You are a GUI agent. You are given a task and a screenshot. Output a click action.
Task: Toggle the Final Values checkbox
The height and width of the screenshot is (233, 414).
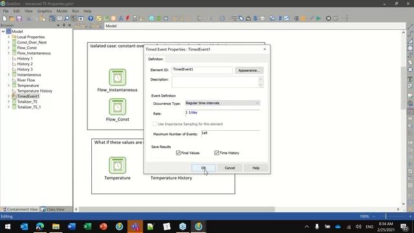[x=179, y=153]
